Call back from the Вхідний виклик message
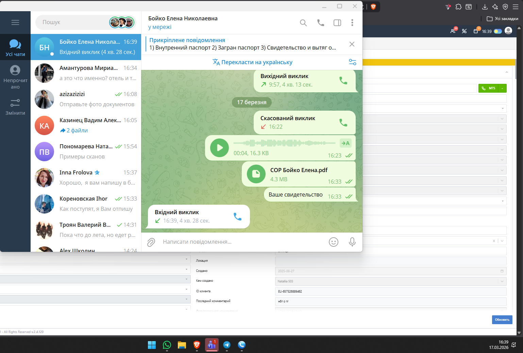The height and width of the screenshot is (353, 523). pos(238,217)
